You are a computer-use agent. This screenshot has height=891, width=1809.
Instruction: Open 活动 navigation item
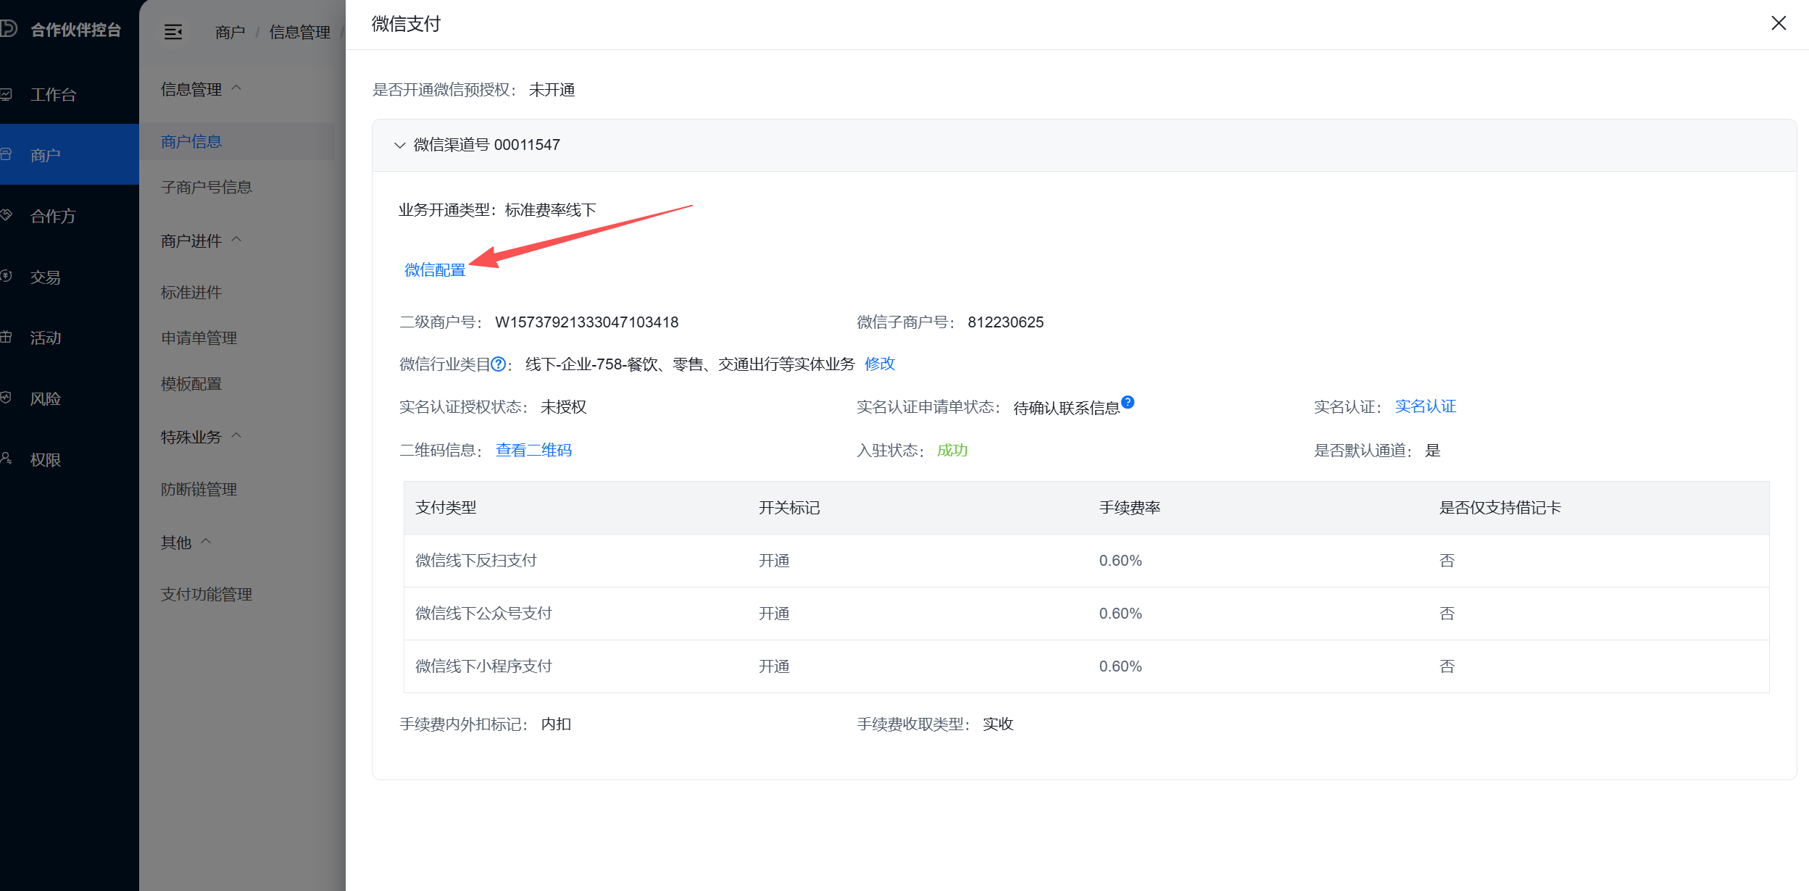pos(45,338)
